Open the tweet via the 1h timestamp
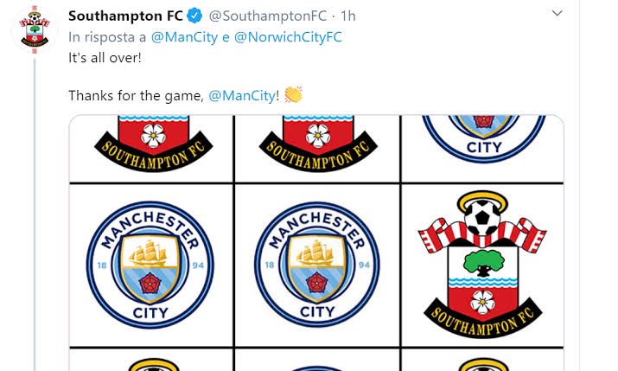This screenshot has height=371, width=618. coord(348,16)
